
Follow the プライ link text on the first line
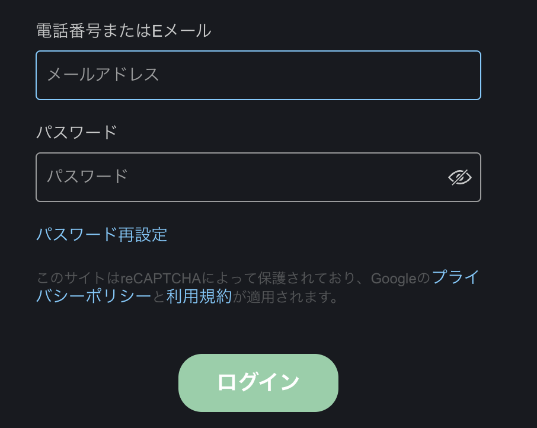[455, 277]
